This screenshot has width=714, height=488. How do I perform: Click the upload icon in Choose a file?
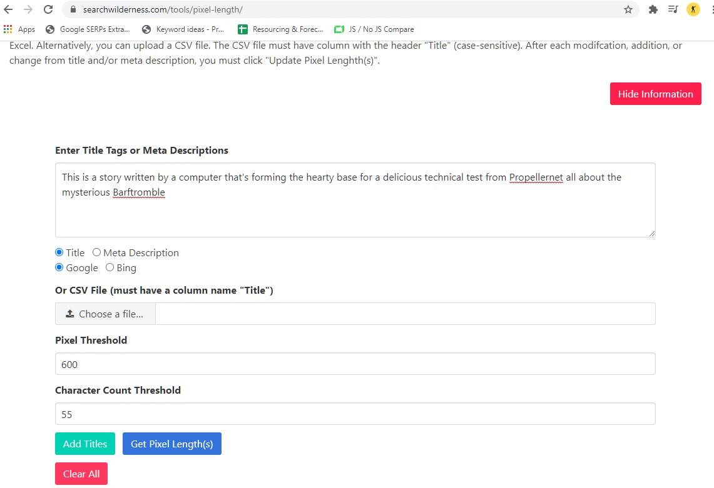[69, 314]
